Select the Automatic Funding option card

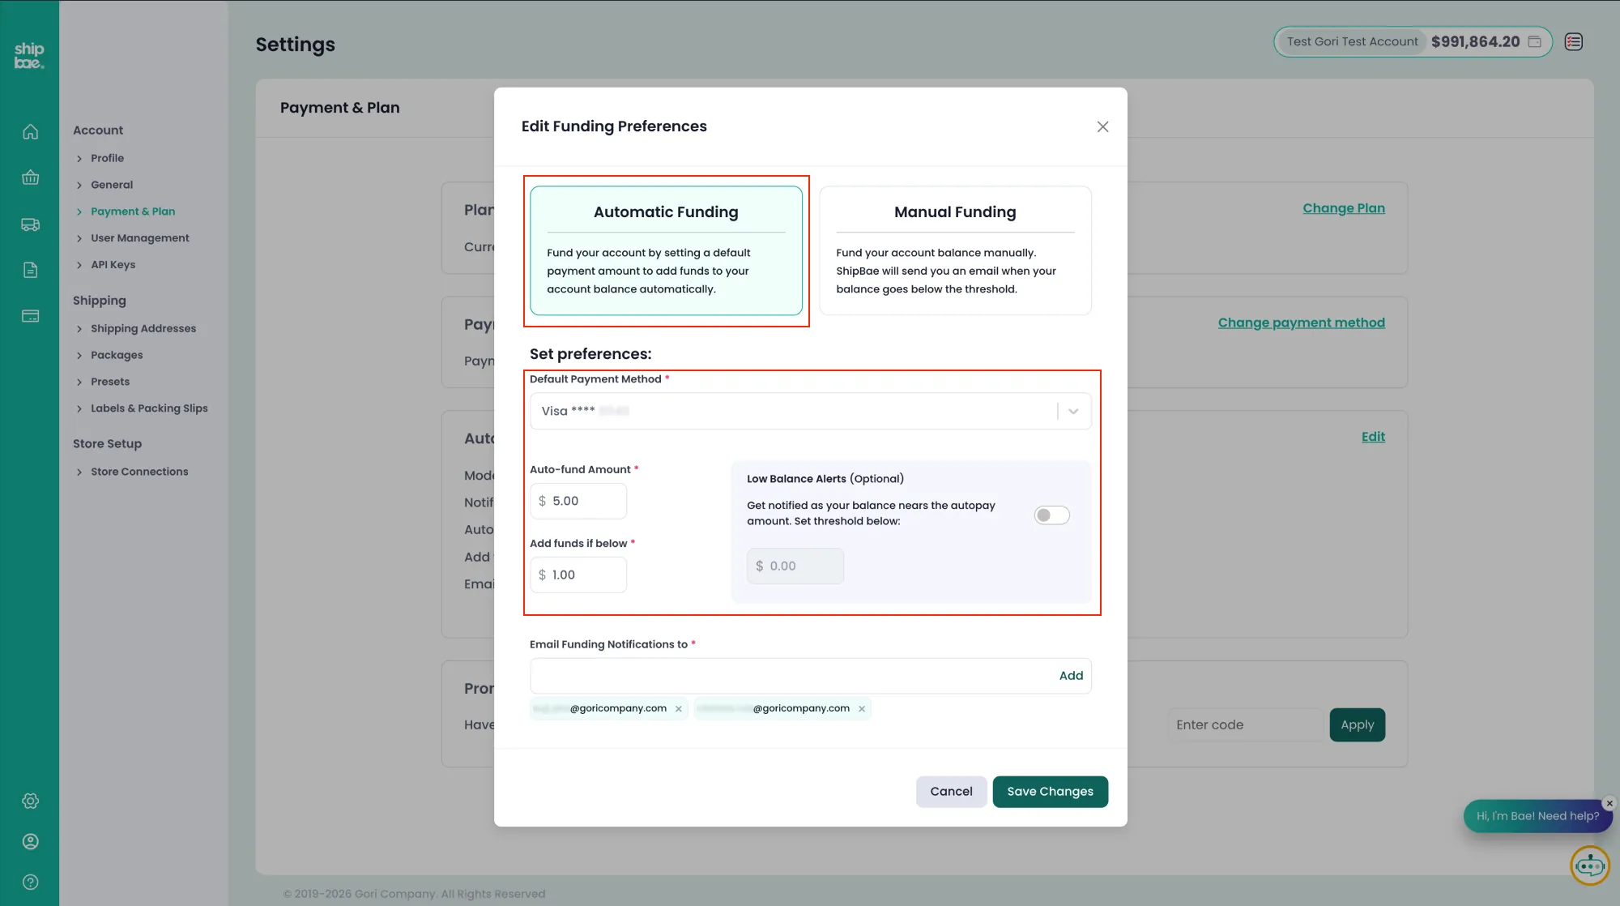666,250
